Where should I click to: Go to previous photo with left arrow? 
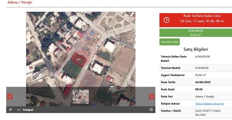(x=10, y=97)
